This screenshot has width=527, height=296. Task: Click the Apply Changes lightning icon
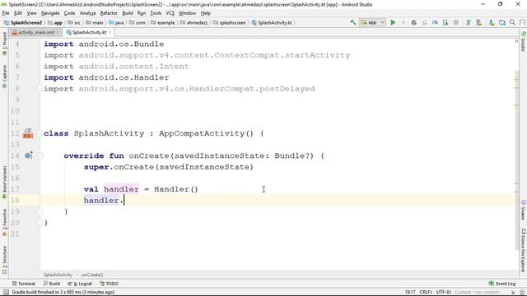coord(403,22)
